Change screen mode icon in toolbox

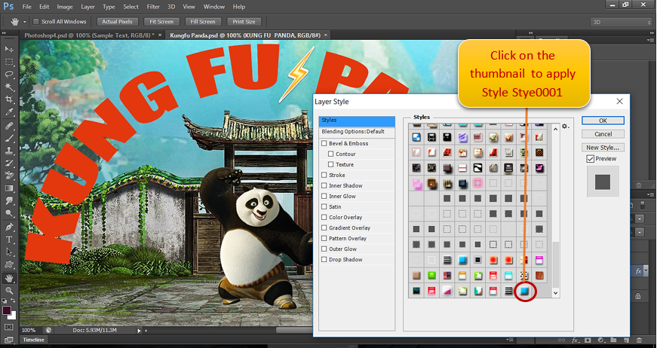click(9, 339)
